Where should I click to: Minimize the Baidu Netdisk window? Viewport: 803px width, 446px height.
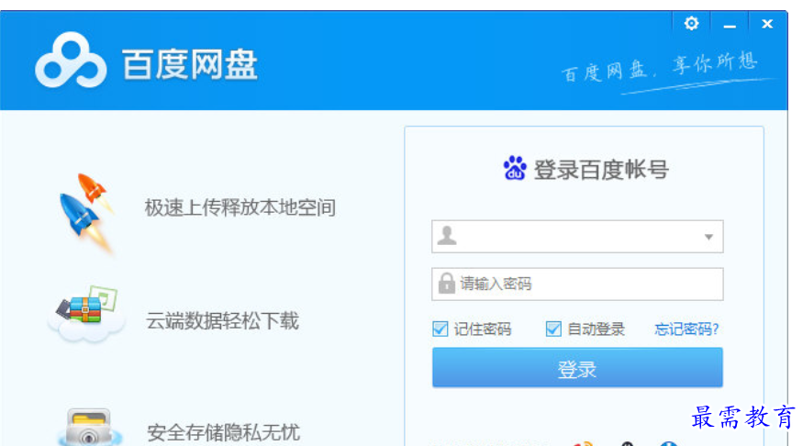pos(730,24)
